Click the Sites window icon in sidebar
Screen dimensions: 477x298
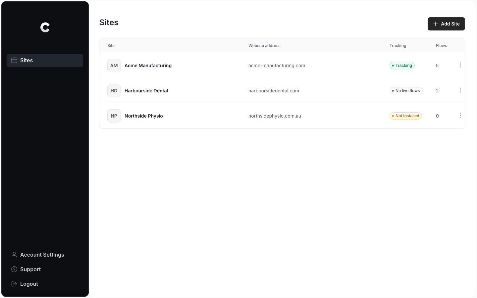[x=14, y=60]
